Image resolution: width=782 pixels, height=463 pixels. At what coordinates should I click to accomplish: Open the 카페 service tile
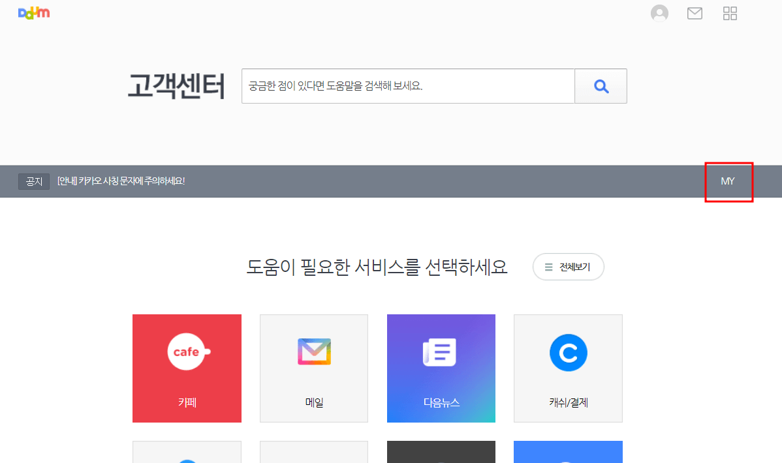(x=187, y=368)
